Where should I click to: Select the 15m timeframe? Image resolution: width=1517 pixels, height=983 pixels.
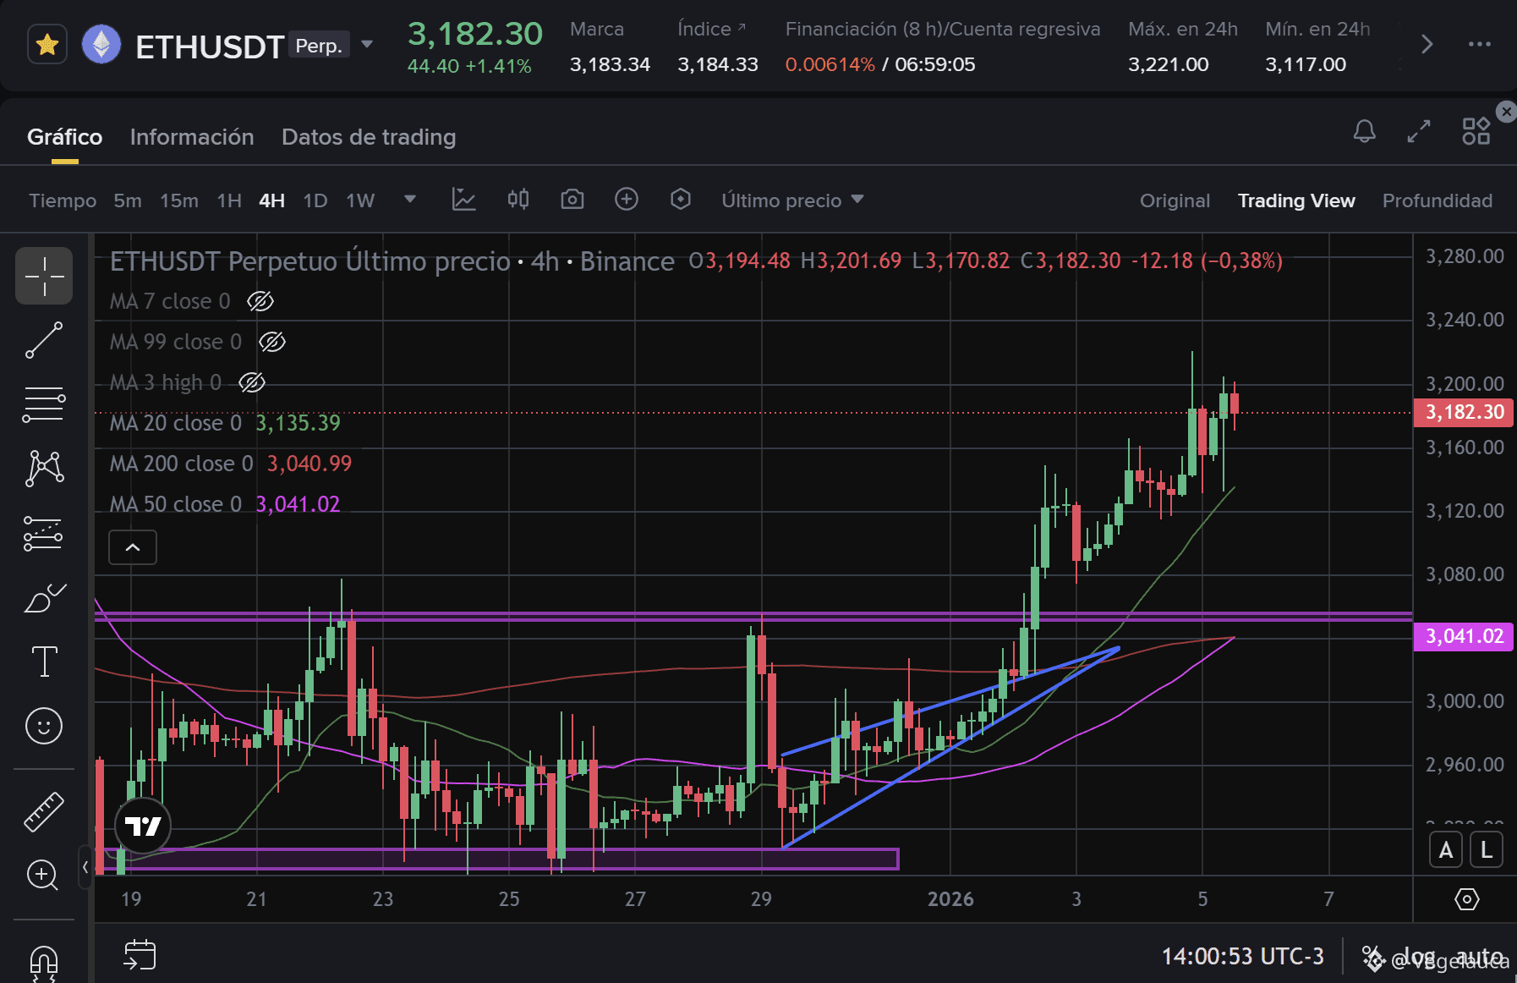(x=179, y=200)
